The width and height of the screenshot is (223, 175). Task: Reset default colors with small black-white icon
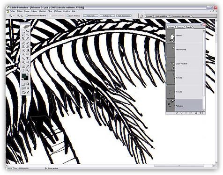pyautogui.click(x=22, y=79)
